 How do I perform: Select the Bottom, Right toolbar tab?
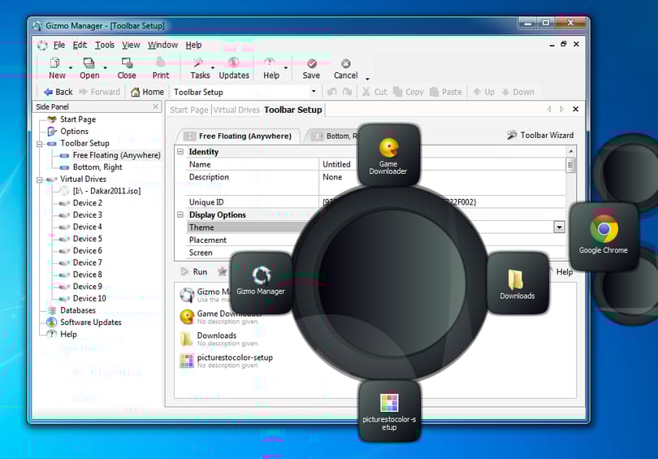[335, 136]
